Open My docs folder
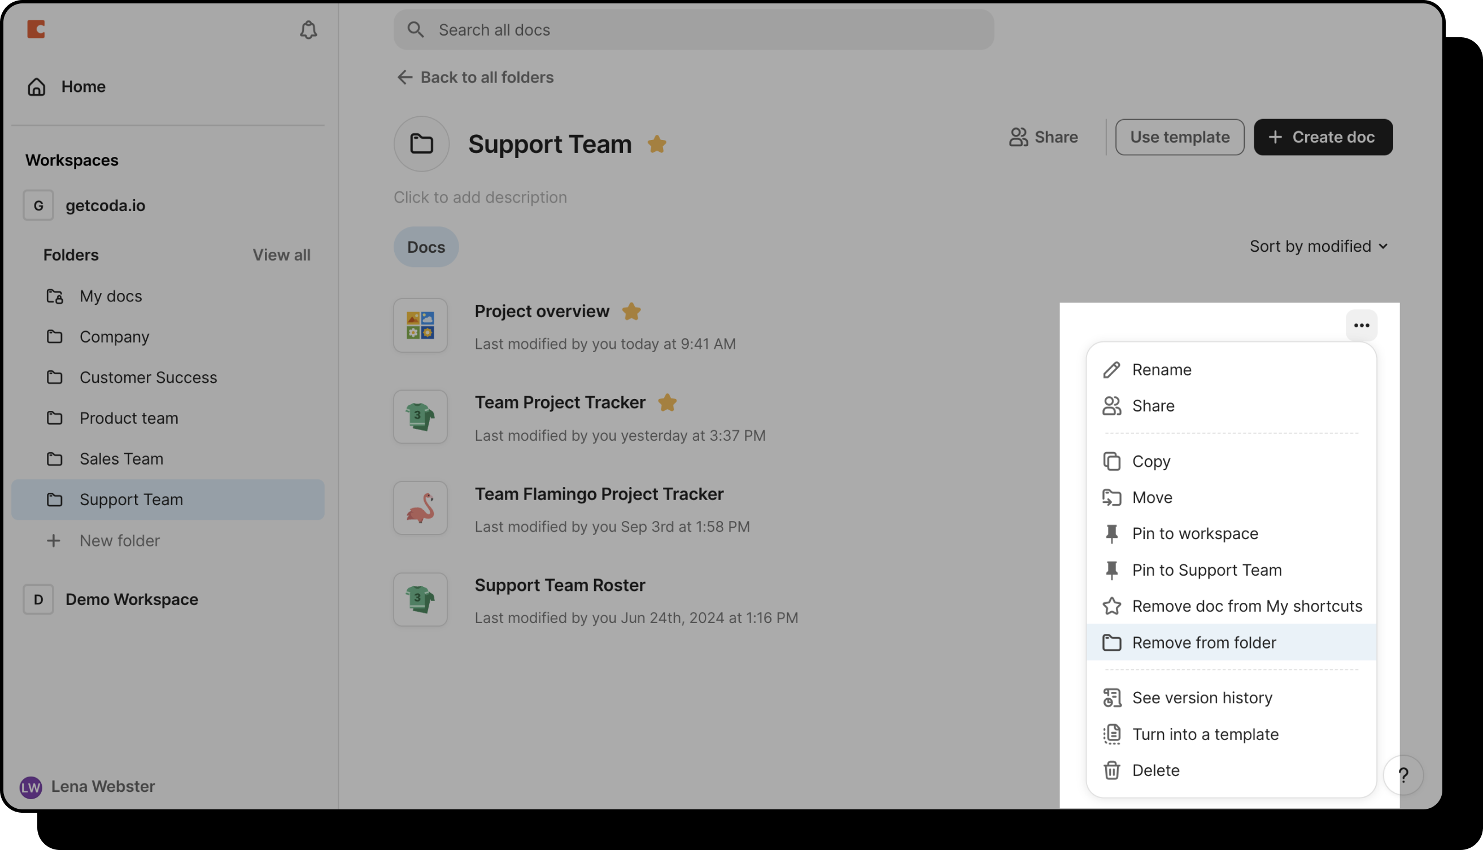 168,296
